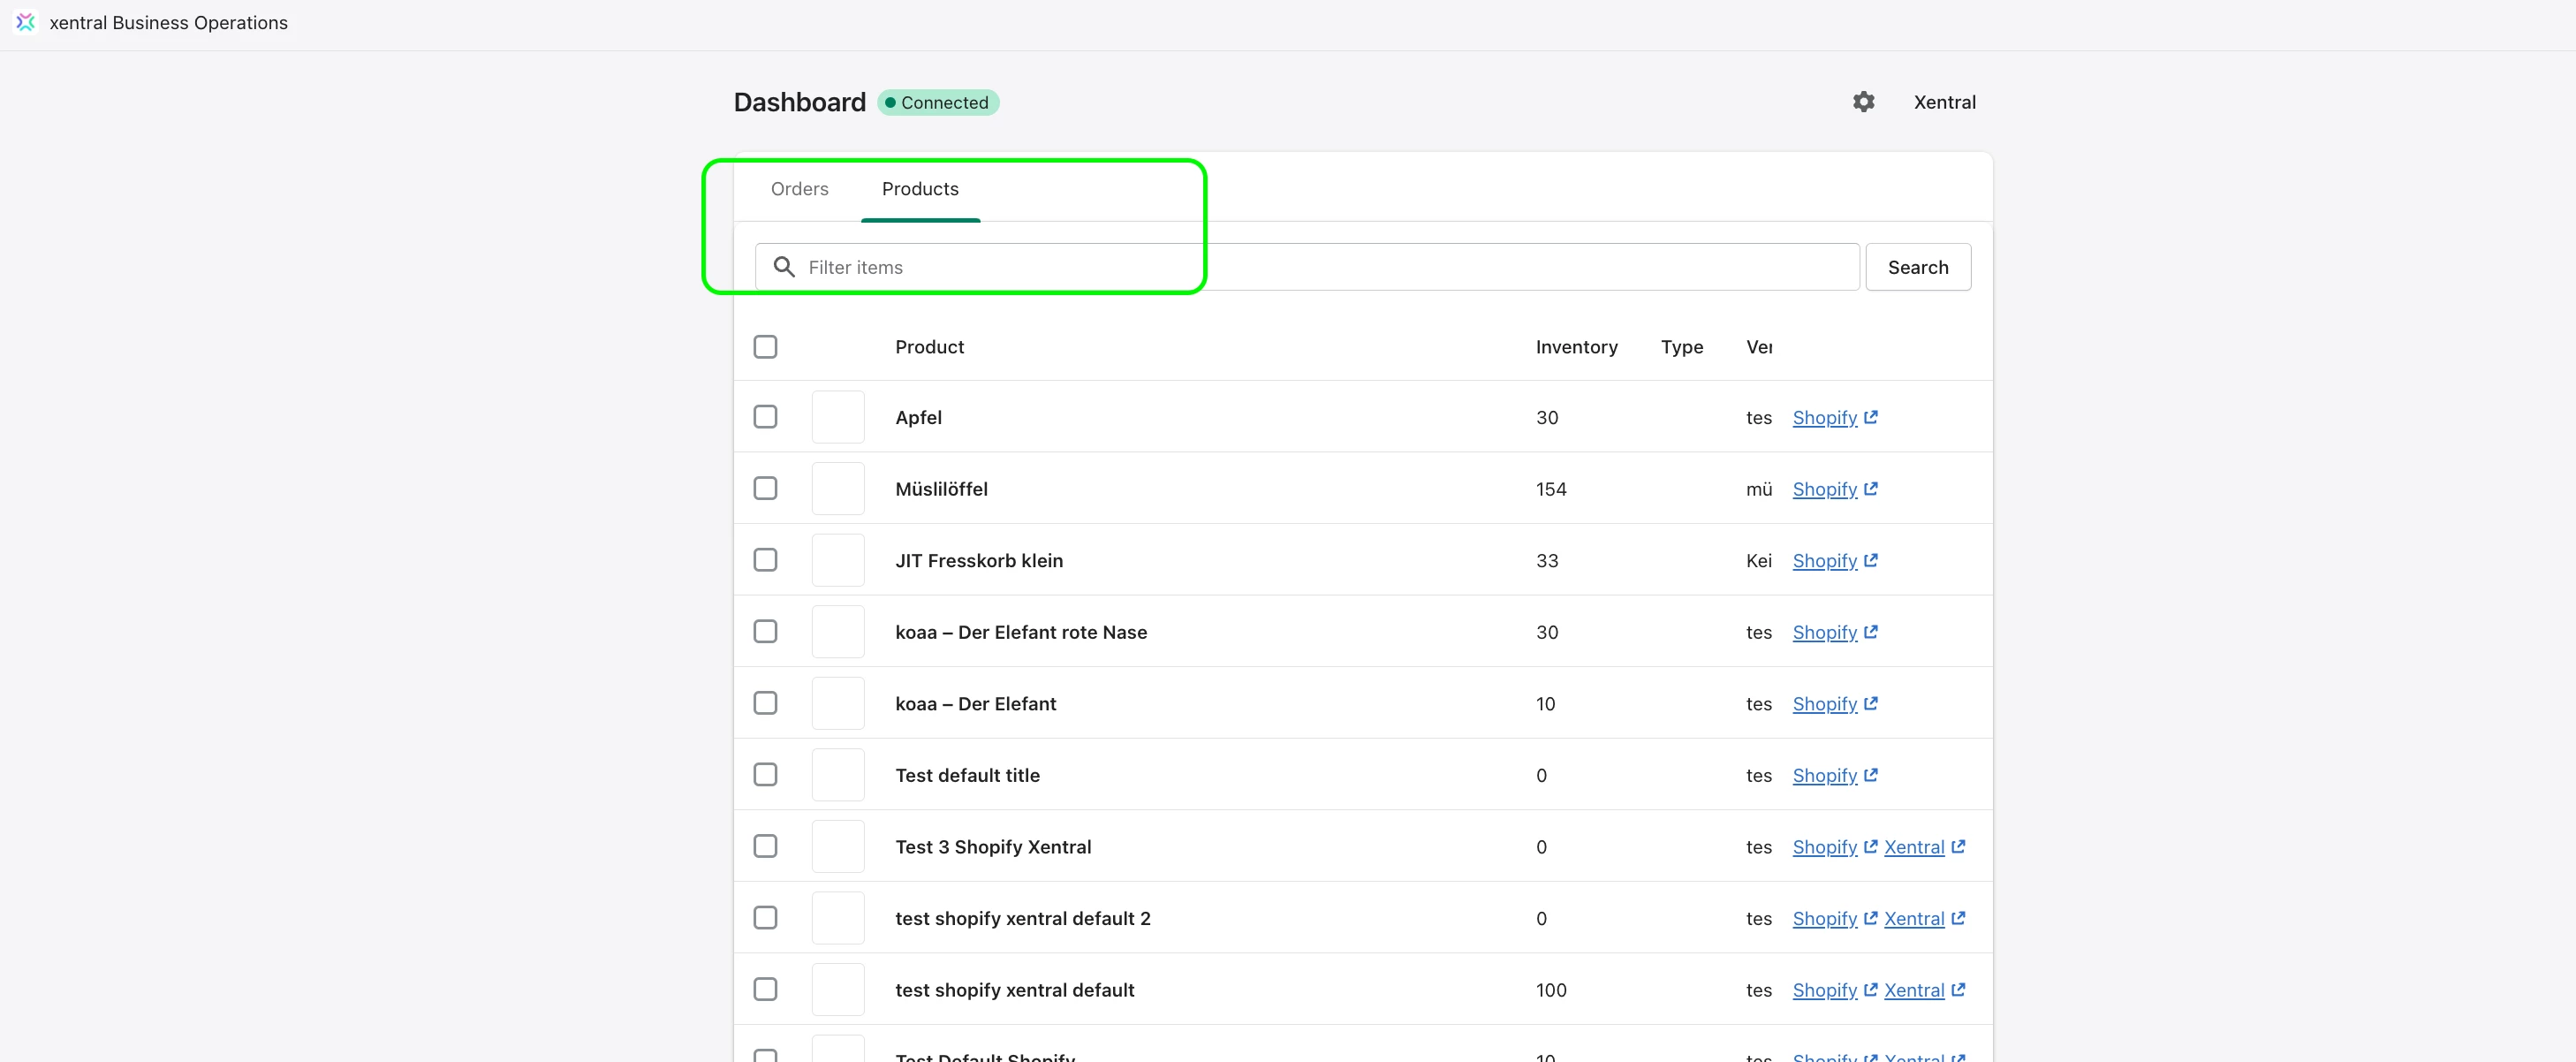
Task: Check the Test 3 Shopify Xentral checkbox
Action: (x=765, y=847)
